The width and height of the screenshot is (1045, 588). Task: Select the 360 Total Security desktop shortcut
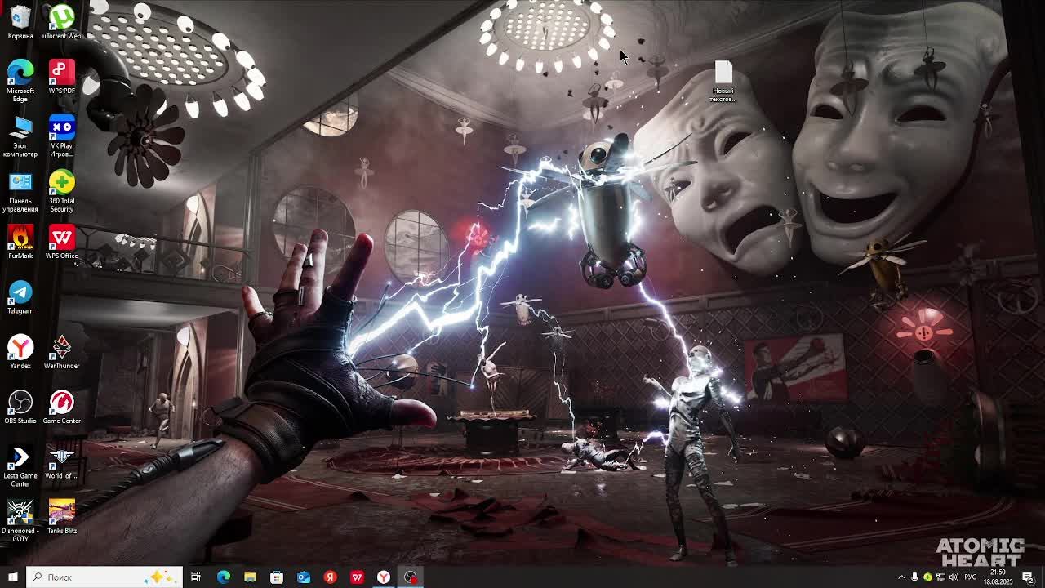pos(61,191)
